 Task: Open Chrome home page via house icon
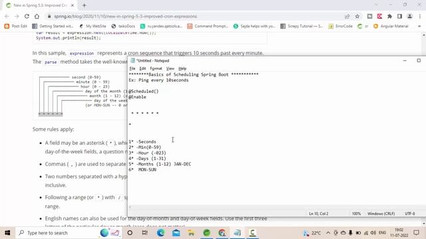pos(37,16)
